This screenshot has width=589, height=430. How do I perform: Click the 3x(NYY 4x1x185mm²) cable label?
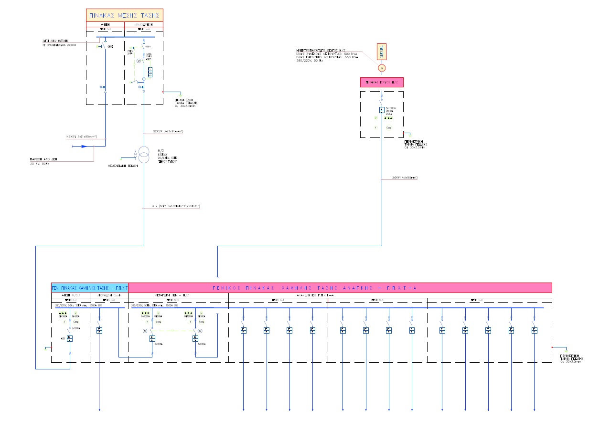click(404, 178)
